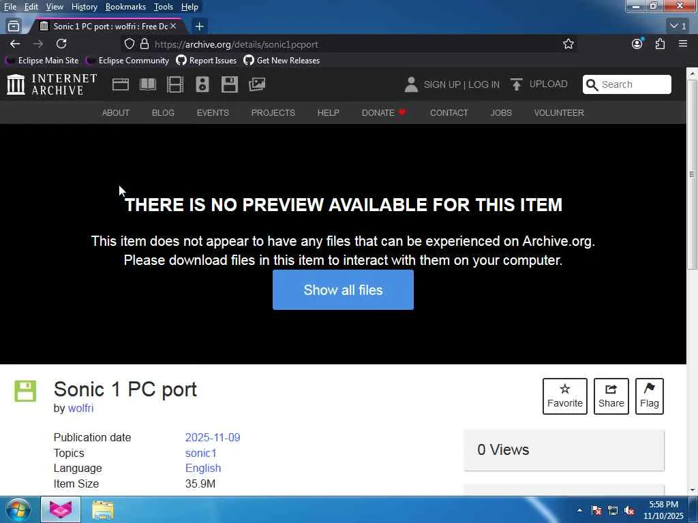
Task: Click the Internet Archive logo
Action: (52, 84)
